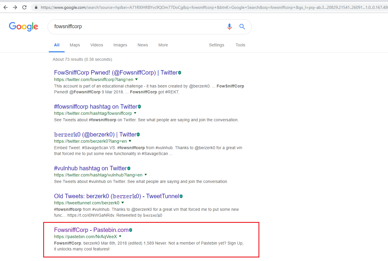
Task: Start voice search with microphone icon
Action: pos(229,27)
